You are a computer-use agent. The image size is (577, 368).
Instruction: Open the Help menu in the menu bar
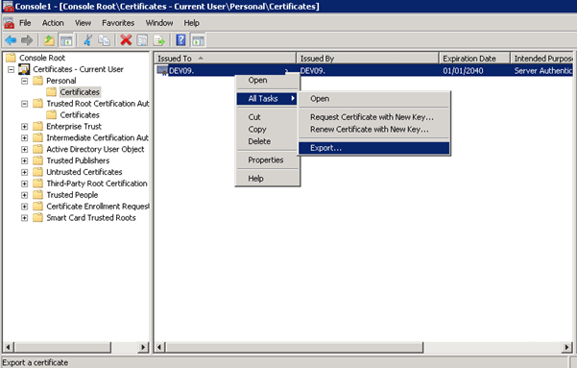pyautogui.click(x=191, y=23)
